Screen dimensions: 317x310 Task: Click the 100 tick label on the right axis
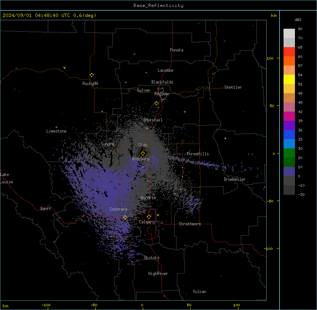[270, 58]
